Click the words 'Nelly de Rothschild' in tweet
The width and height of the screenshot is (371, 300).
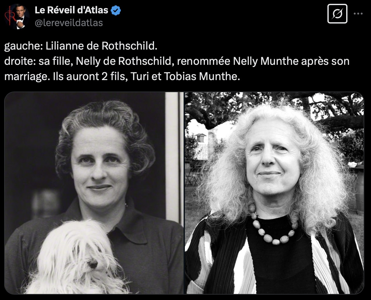[123, 61]
